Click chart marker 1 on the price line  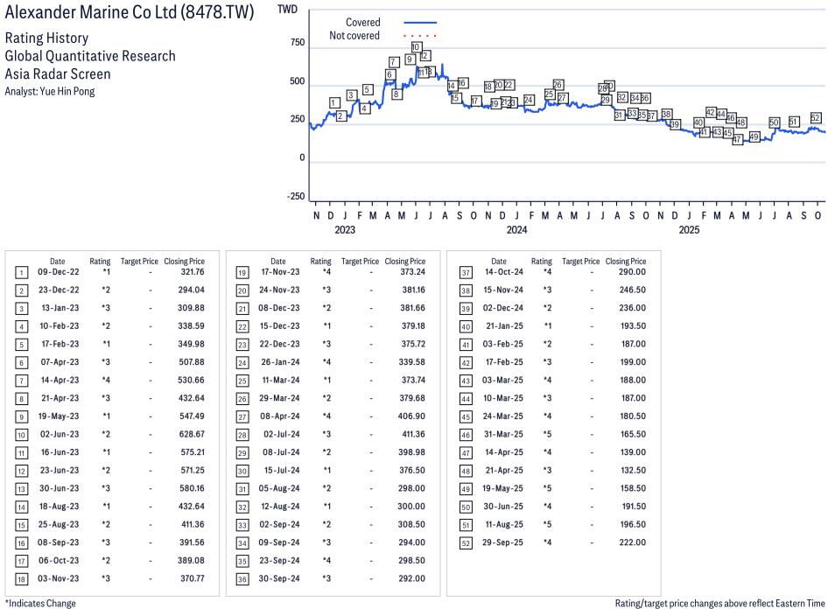334,103
